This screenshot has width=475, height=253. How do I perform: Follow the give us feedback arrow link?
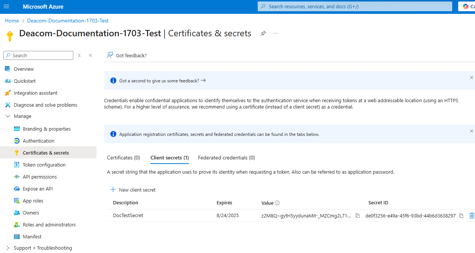(162, 80)
